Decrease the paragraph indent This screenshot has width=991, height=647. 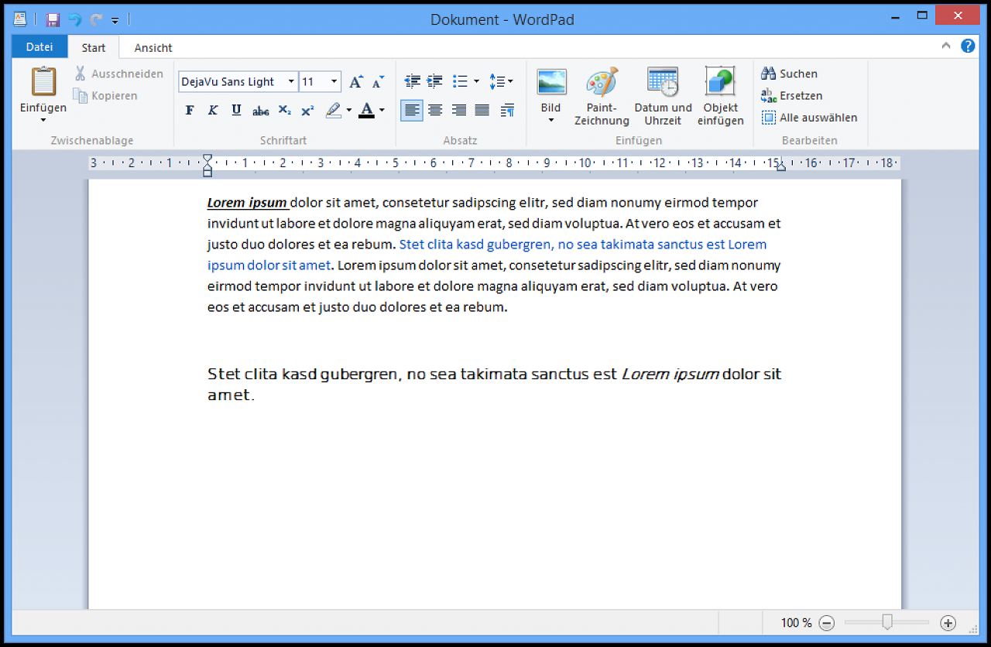pos(412,80)
